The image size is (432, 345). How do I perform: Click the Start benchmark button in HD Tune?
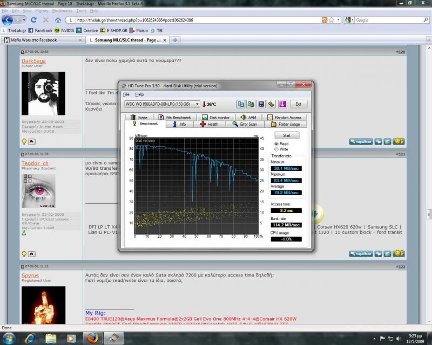[x=287, y=135]
